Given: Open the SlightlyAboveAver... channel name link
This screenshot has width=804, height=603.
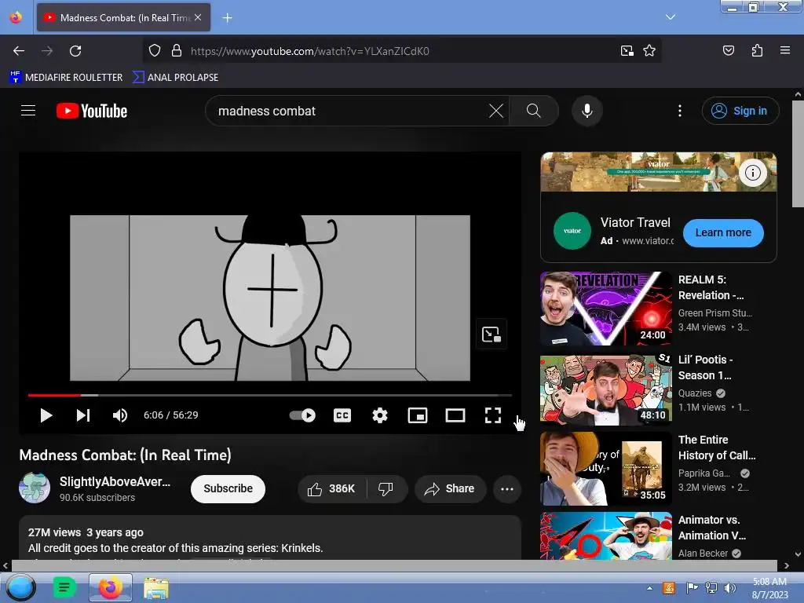Looking at the screenshot, I should coord(115,481).
